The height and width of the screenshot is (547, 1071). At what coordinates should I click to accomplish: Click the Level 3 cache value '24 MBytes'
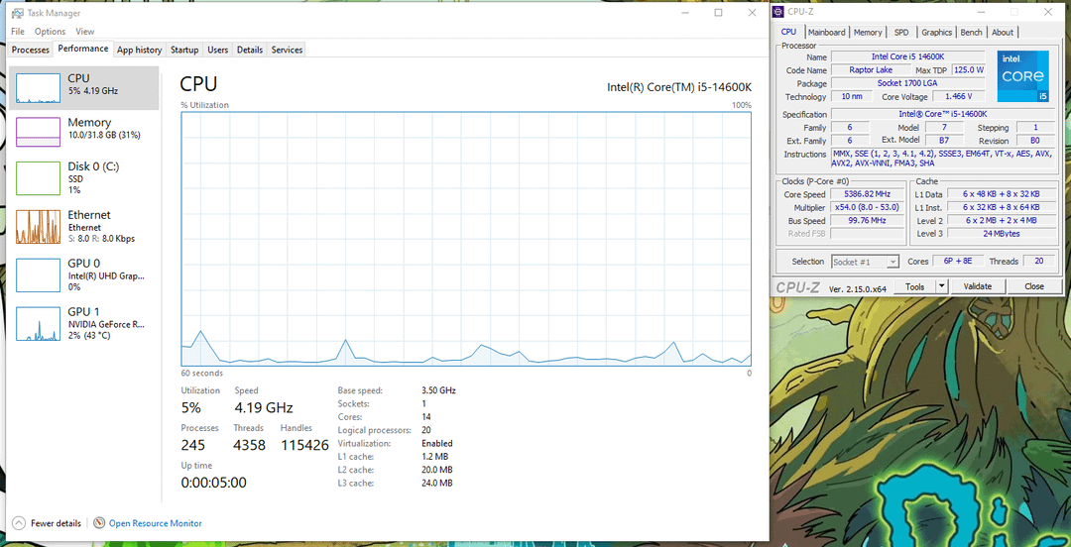point(1002,234)
